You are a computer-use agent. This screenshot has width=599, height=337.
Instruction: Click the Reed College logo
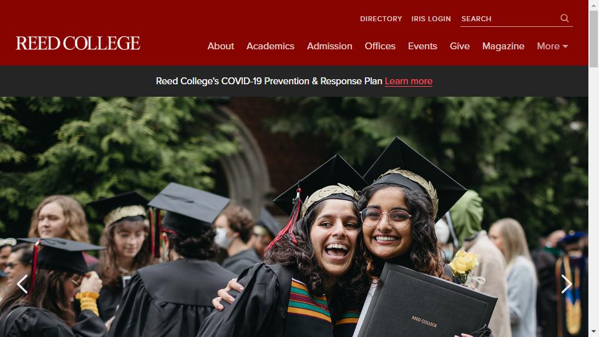pyautogui.click(x=78, y=43)
